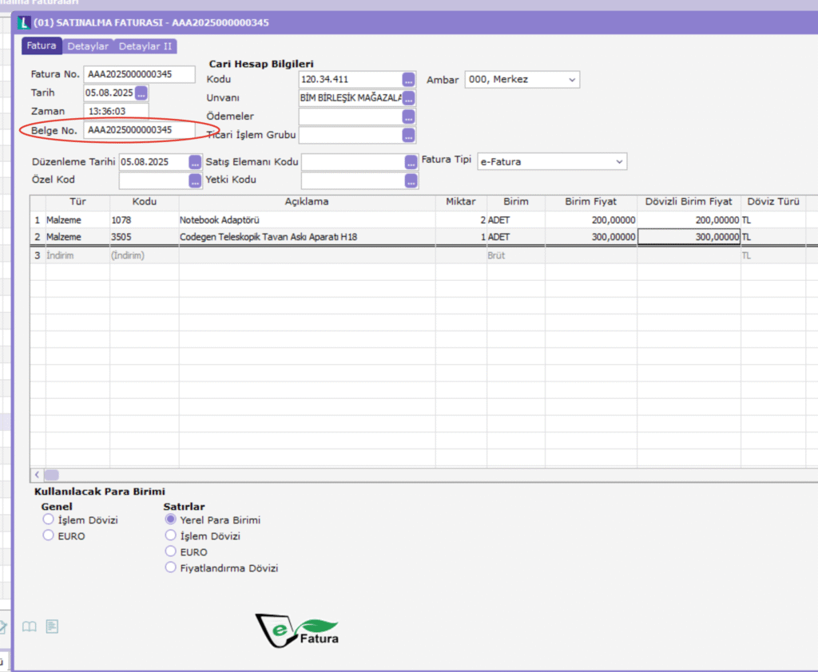This screenshot has width=818, height=672.
Task: Switch to the Detaylar tab
Action: 88,46
